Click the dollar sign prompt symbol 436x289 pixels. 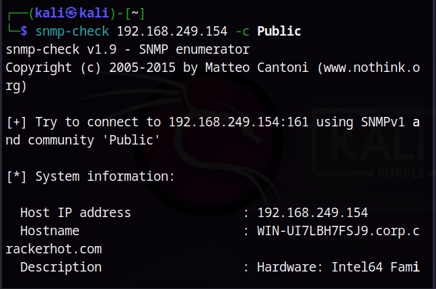click(x=24, y=31)
